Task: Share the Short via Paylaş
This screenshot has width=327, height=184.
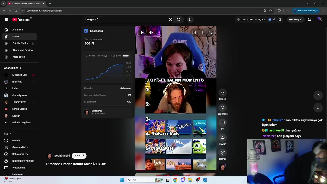Action: click(223, 138)
